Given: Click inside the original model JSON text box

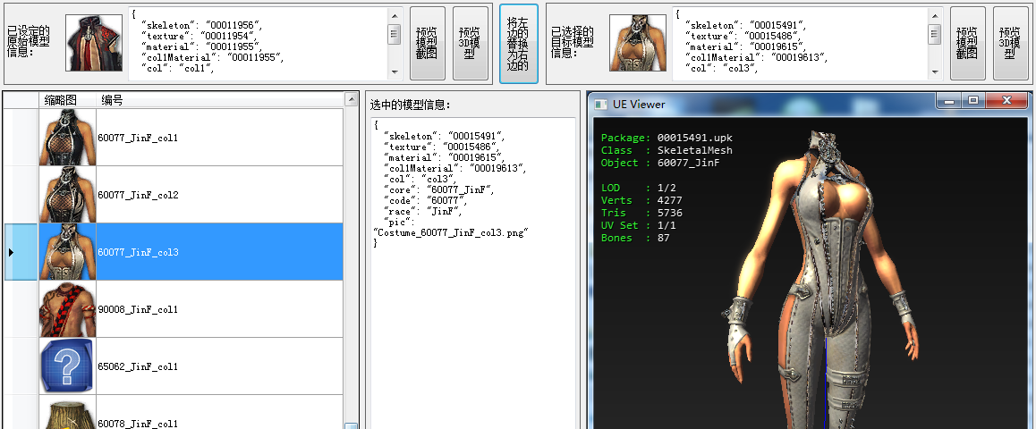Looking at the screenshot, I should (x=258, y=43).
